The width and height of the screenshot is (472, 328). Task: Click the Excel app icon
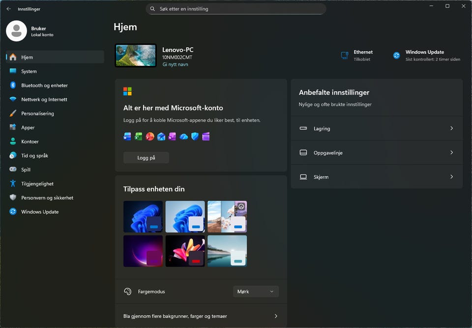point(139,136)
